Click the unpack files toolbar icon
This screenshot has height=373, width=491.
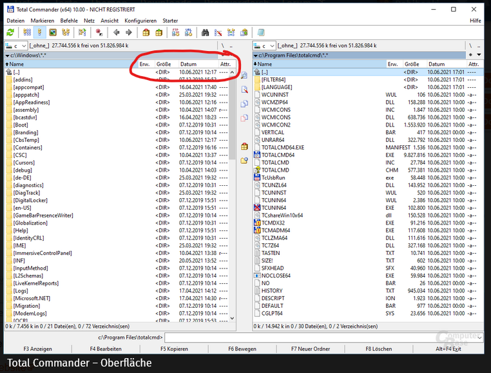[159, 32]
